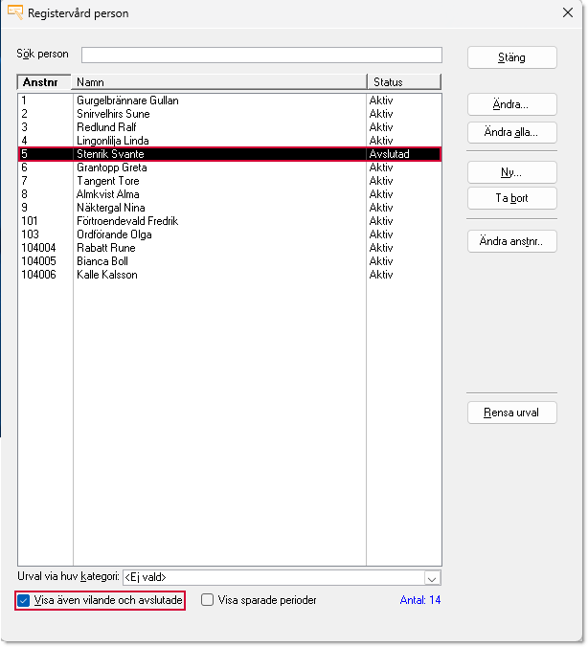Click the Rensa urval button
Viewport: 588px width, 647px height.
click(x=511, y=413)
